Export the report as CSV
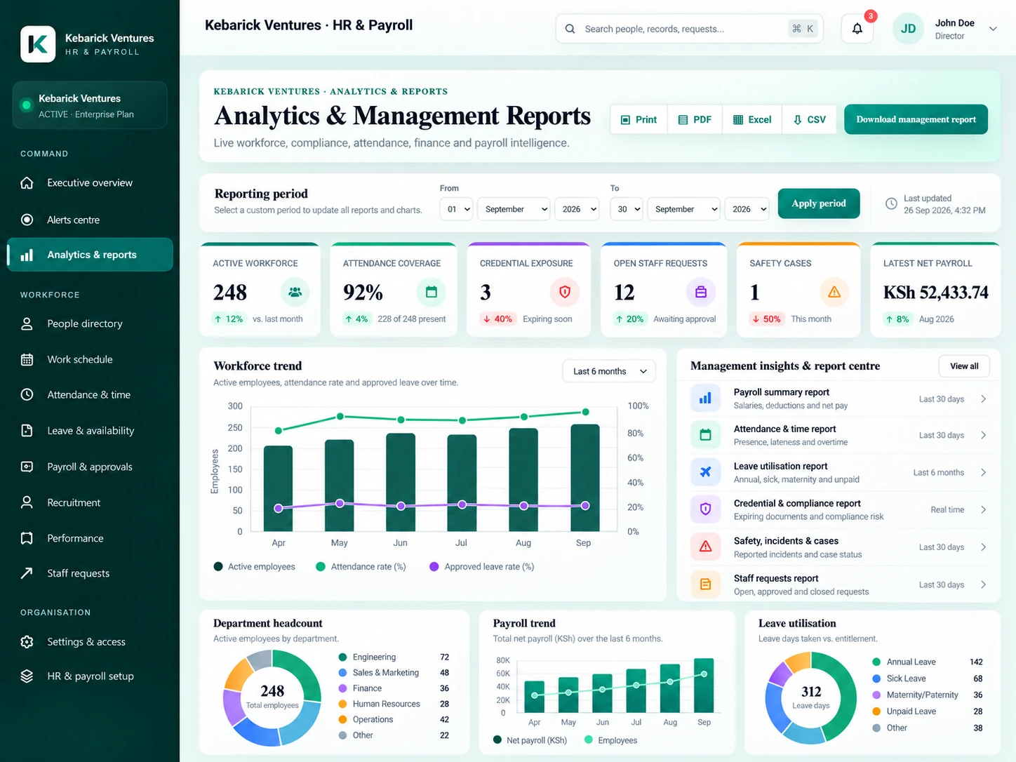The height and width of the screenshot is (762, 1016). tap(809, 120)
